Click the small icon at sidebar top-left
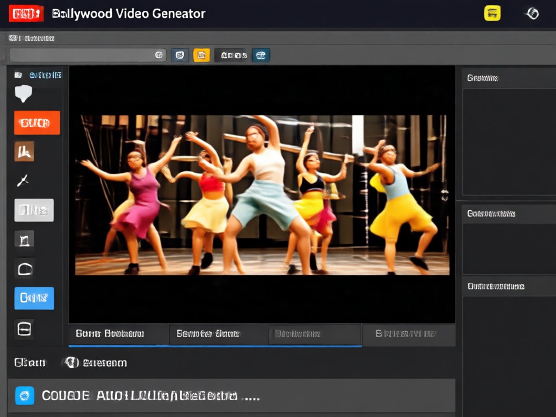 (x=18, y=75)
